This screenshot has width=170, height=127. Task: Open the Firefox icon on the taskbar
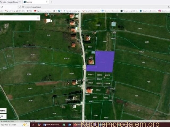tap(75, 125)
